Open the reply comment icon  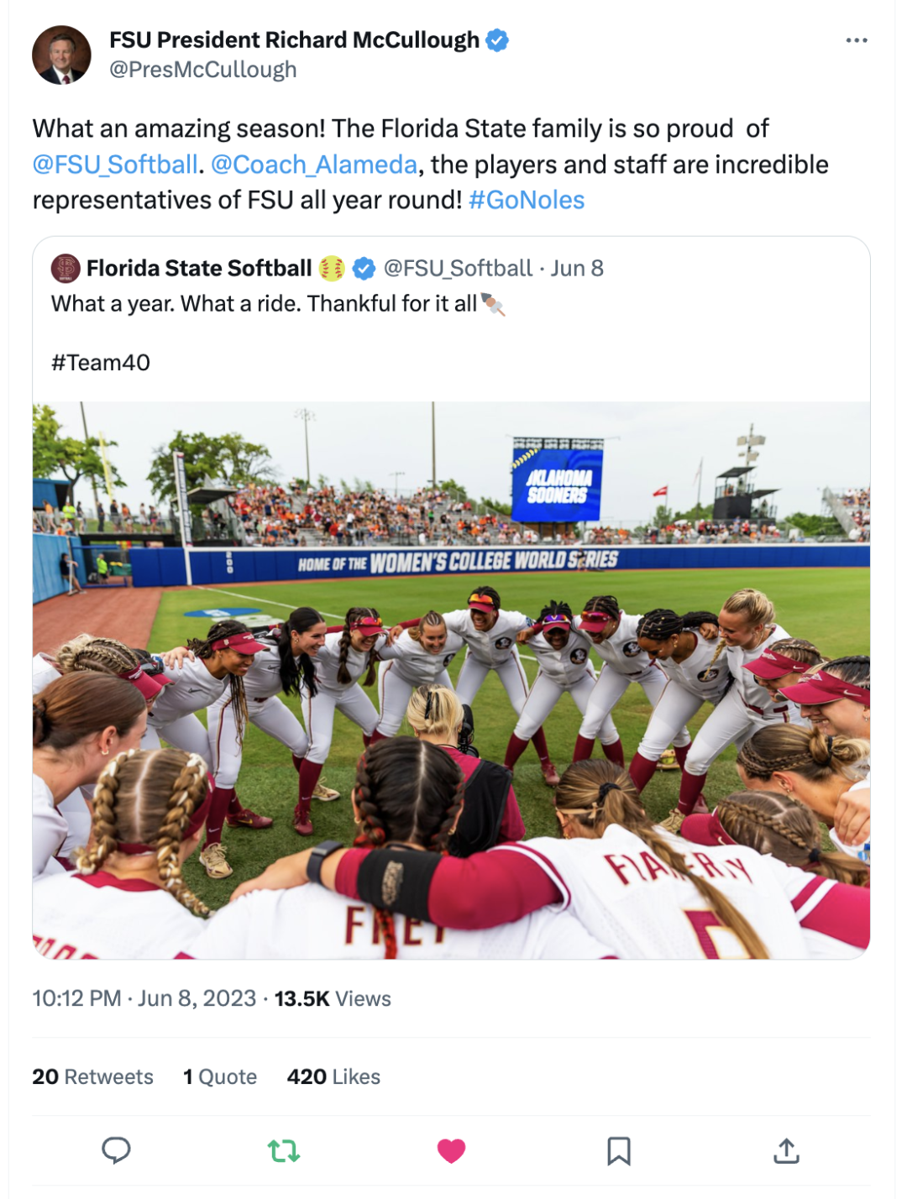point(116,1150)
